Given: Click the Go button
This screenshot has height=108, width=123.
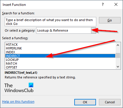Looking at the screenshot, I should pyautogui.click(x=110, y=20).
